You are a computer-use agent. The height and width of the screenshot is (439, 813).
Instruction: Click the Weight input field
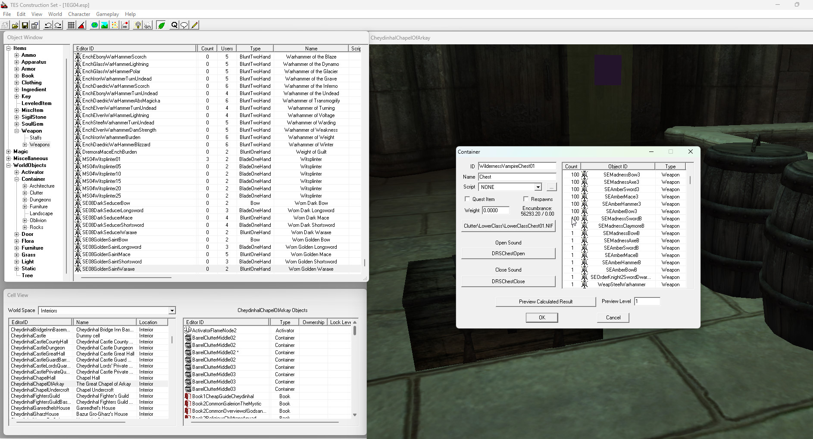coord(496,210)
